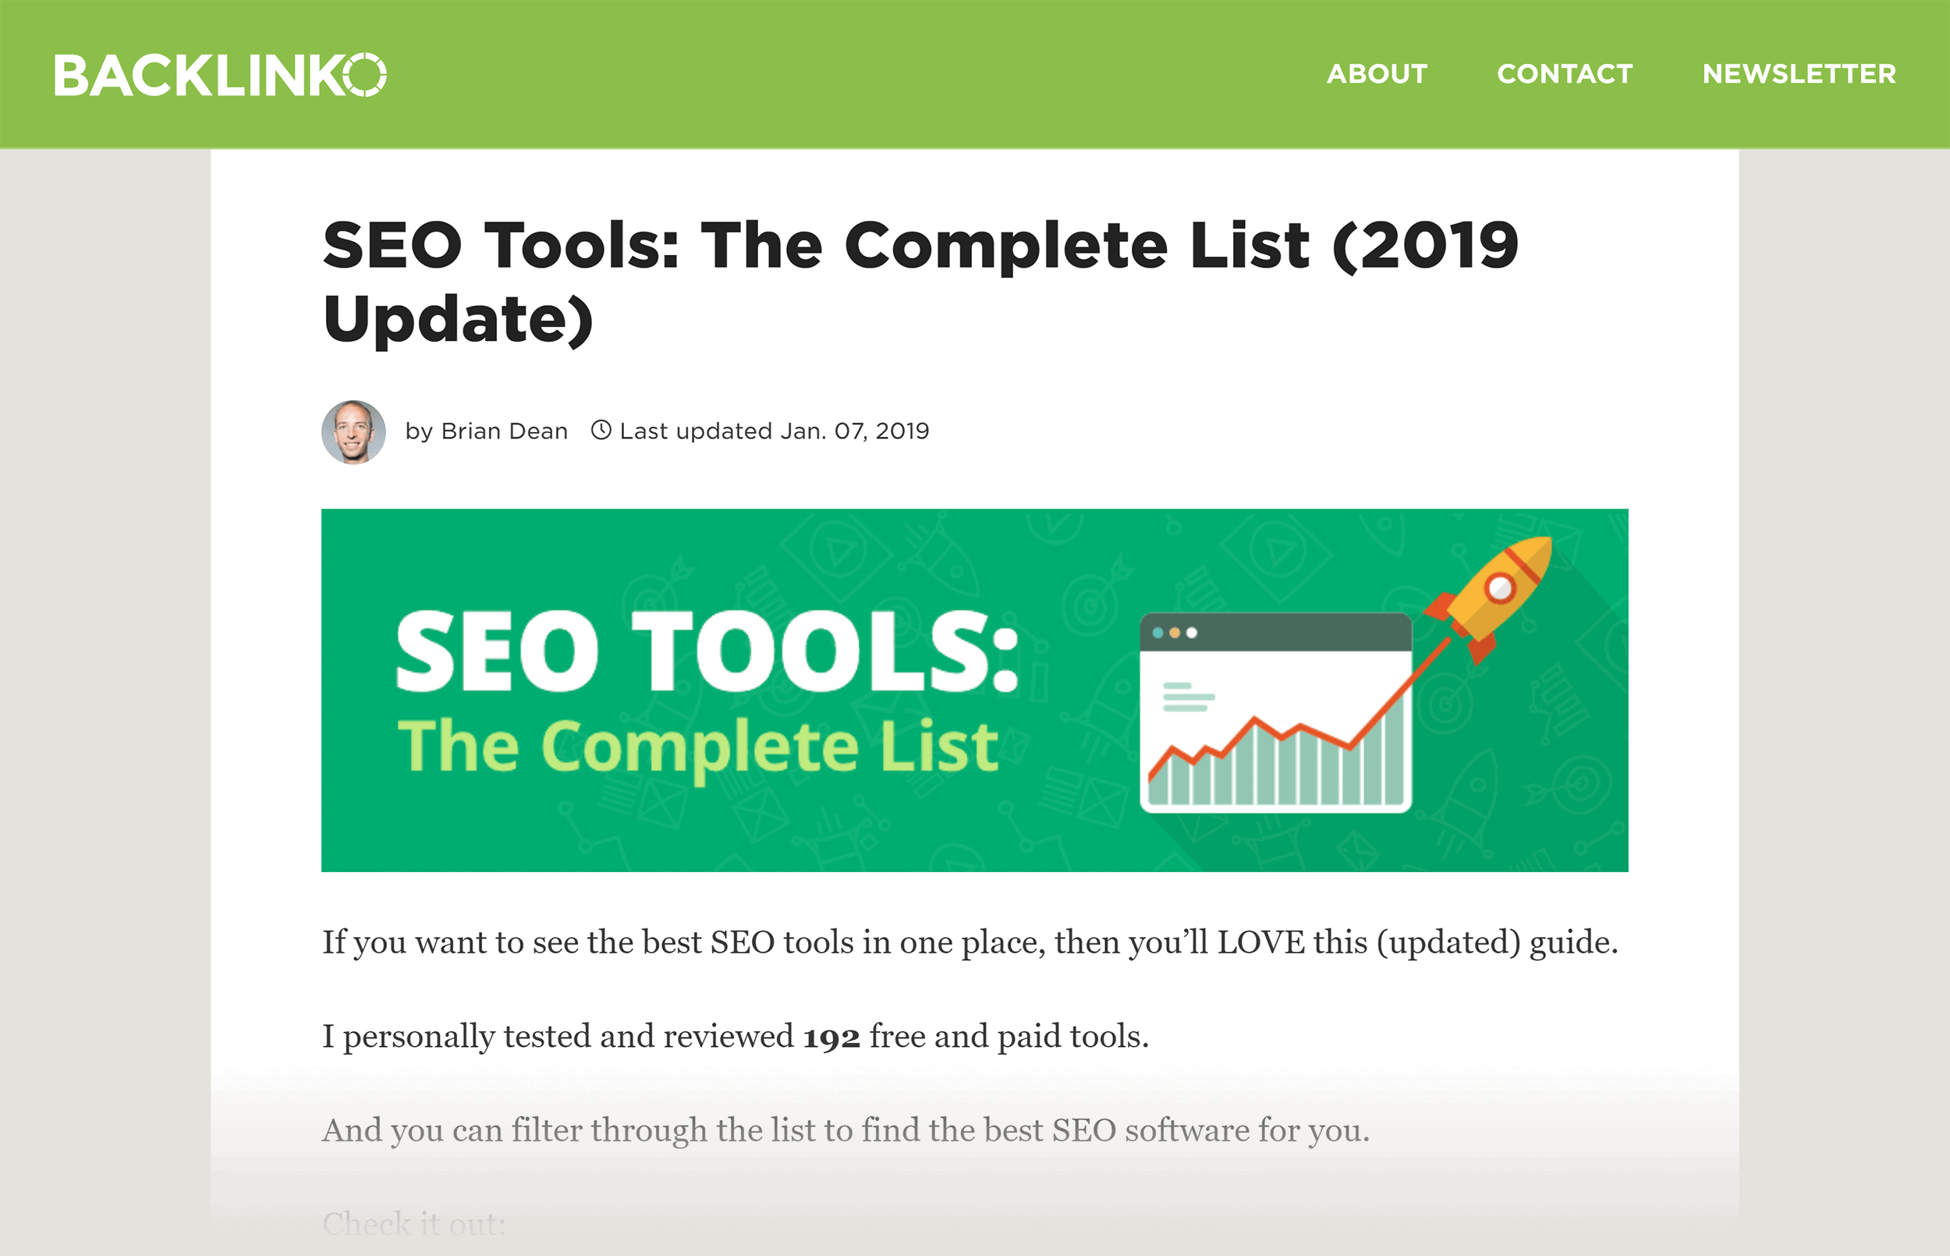This screenshot has width=1950, height=1256.
Task: Click the 'Check it out:' text
Action: [x=414, y=1224]
